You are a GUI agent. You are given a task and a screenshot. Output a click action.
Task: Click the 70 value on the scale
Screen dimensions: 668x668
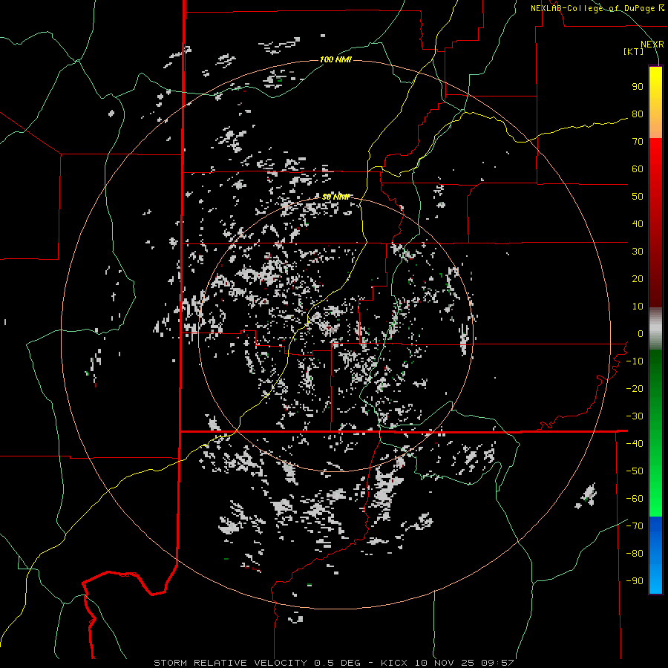click(638, 142)
